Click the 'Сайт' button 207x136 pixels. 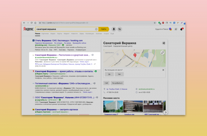(x=106, y=83)
